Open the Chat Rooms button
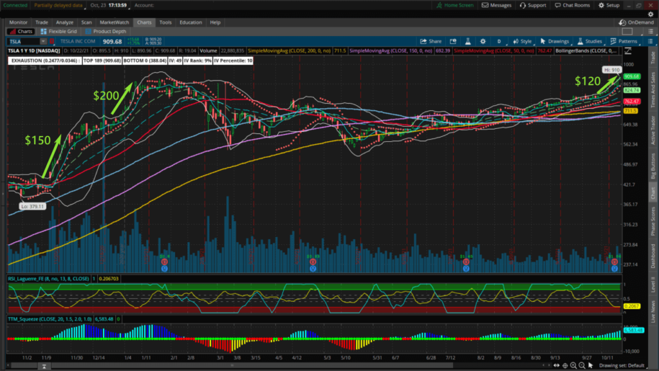Screen dimensions: 659x371 pos(573,5)
